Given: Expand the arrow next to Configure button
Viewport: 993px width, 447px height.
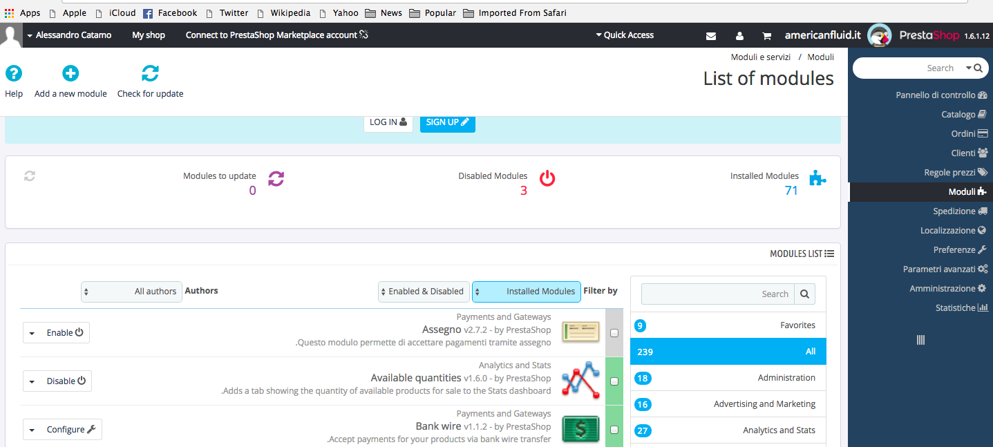Looking at the screenshot, I should (x=32, y=430).
